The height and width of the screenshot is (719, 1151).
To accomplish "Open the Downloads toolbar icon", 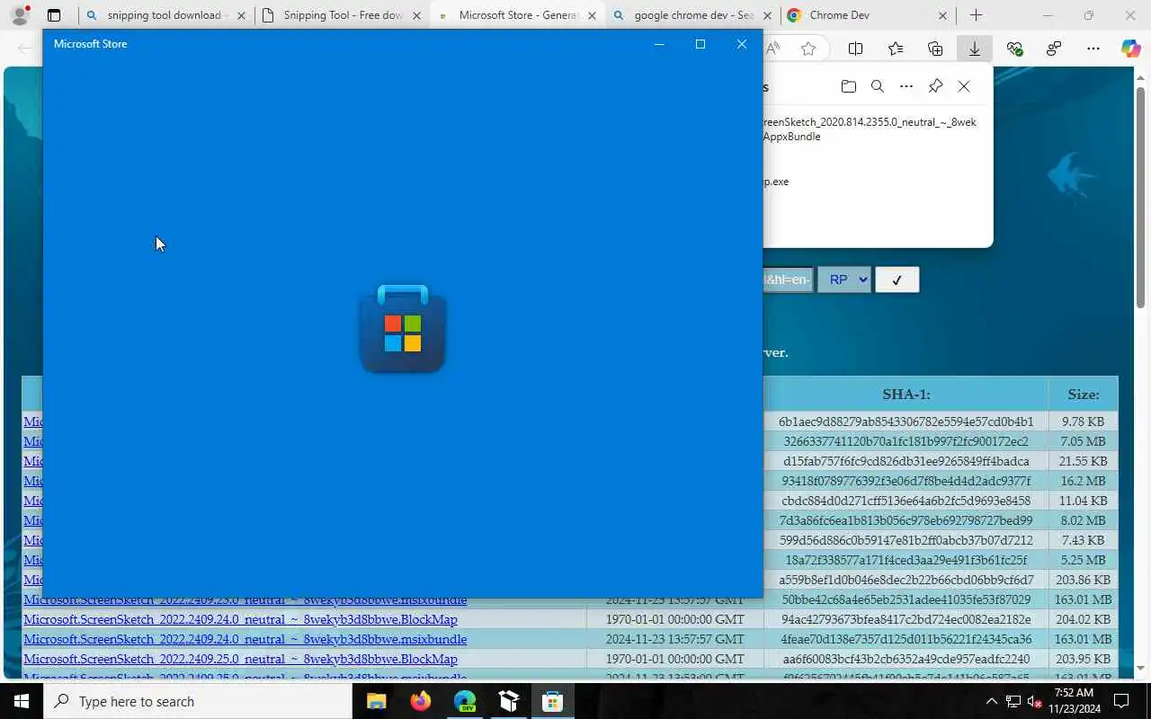I will point(975,49).
